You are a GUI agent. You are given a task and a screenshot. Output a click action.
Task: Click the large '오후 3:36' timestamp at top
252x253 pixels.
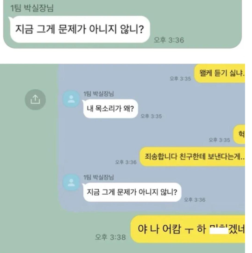click(x=169, y=40)
